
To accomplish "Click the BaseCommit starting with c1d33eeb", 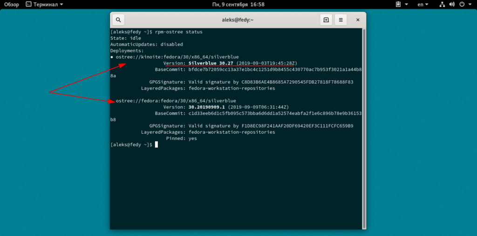I will [275, 113].
